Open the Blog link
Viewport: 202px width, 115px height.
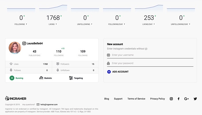106,99
